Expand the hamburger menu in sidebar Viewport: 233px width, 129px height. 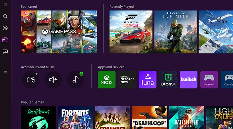coord(5,73)
